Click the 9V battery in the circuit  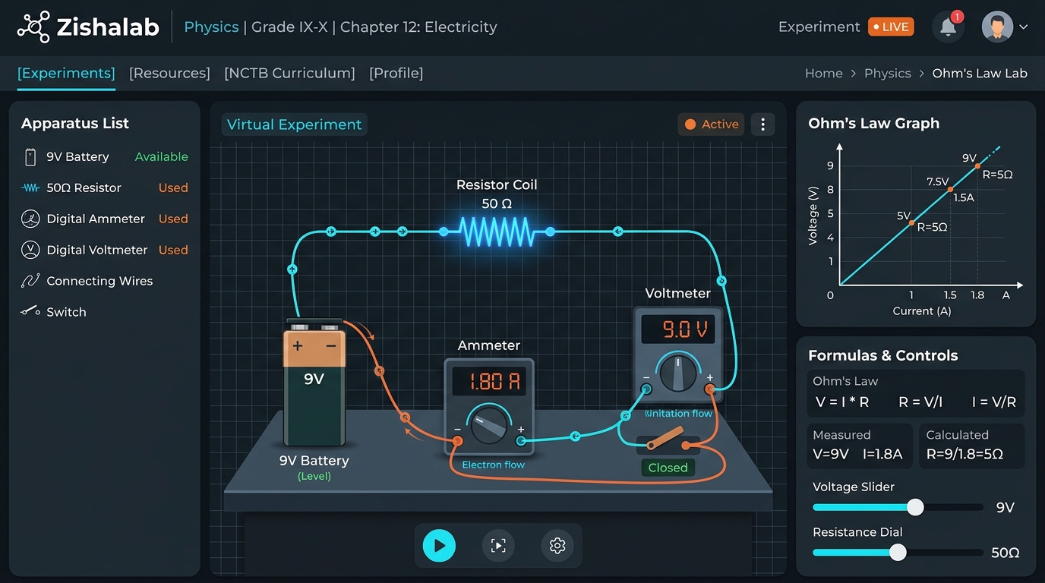click(314, 382)
